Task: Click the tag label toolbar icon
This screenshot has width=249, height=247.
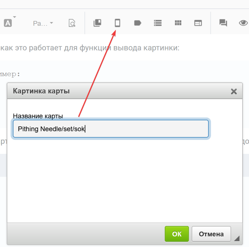Action: (138, 23)
